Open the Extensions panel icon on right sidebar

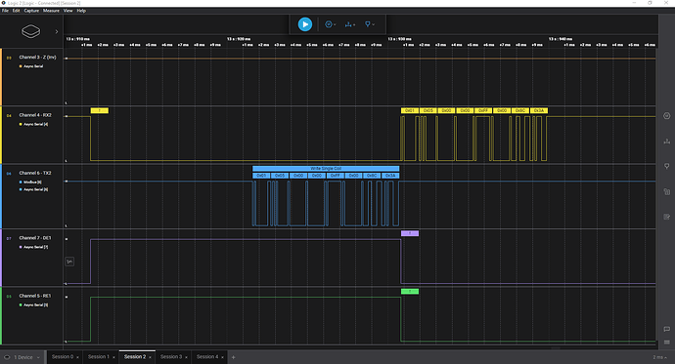tap(666, 191)
